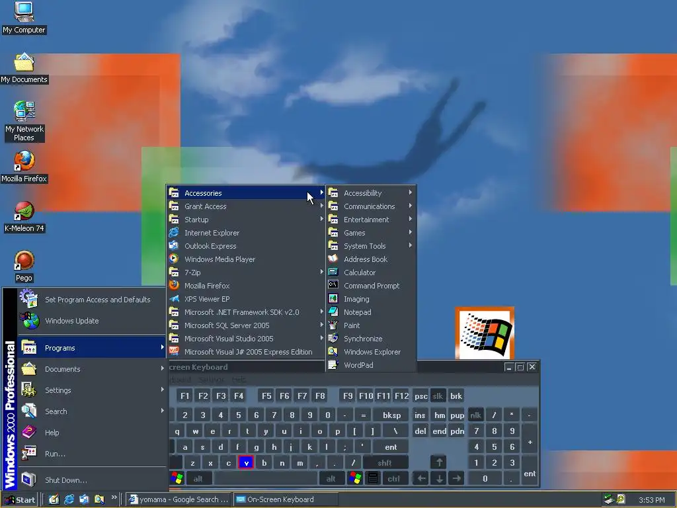Toggle the right alt key
The width and height of the screenshot is (677, 508).
click(331, 479)
